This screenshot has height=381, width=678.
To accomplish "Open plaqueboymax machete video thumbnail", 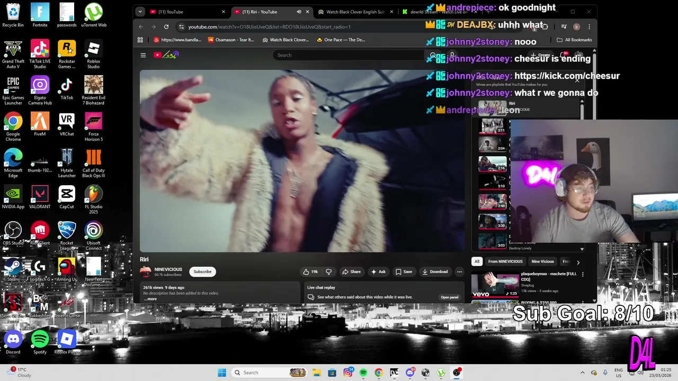I will point(495,284).
